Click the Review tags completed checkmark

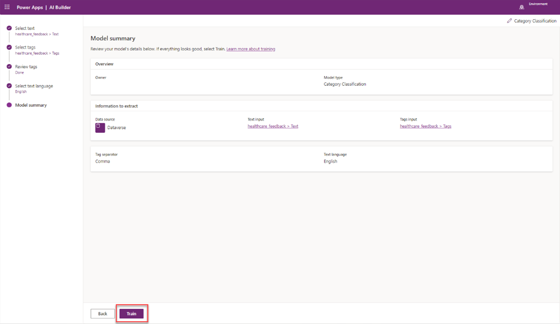9,66
